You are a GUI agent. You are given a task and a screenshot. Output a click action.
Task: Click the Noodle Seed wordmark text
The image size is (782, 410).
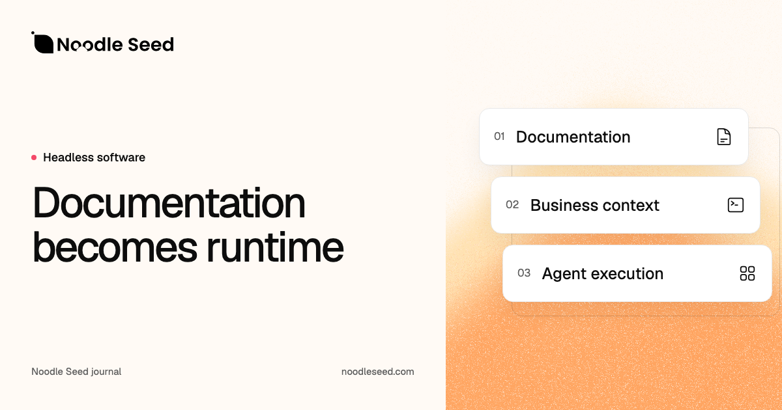[x=115, y=44]
